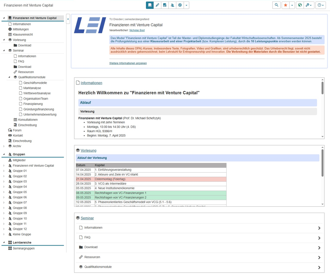This screenshot has width=330, height=275.
Task: Click the globe icon in top toolbar
Action: click(300, 5)
